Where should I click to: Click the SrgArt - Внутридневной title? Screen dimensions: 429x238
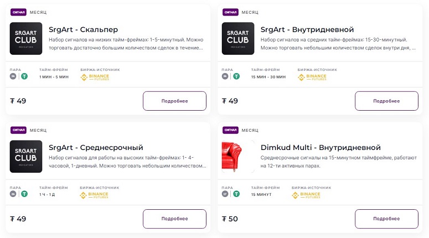tap(307, 30)
